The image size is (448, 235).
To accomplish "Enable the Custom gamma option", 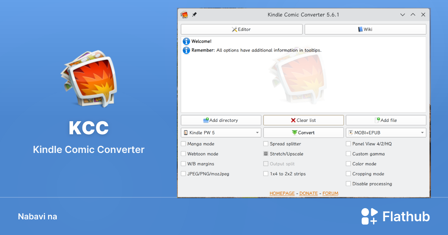I will point(348,154).
